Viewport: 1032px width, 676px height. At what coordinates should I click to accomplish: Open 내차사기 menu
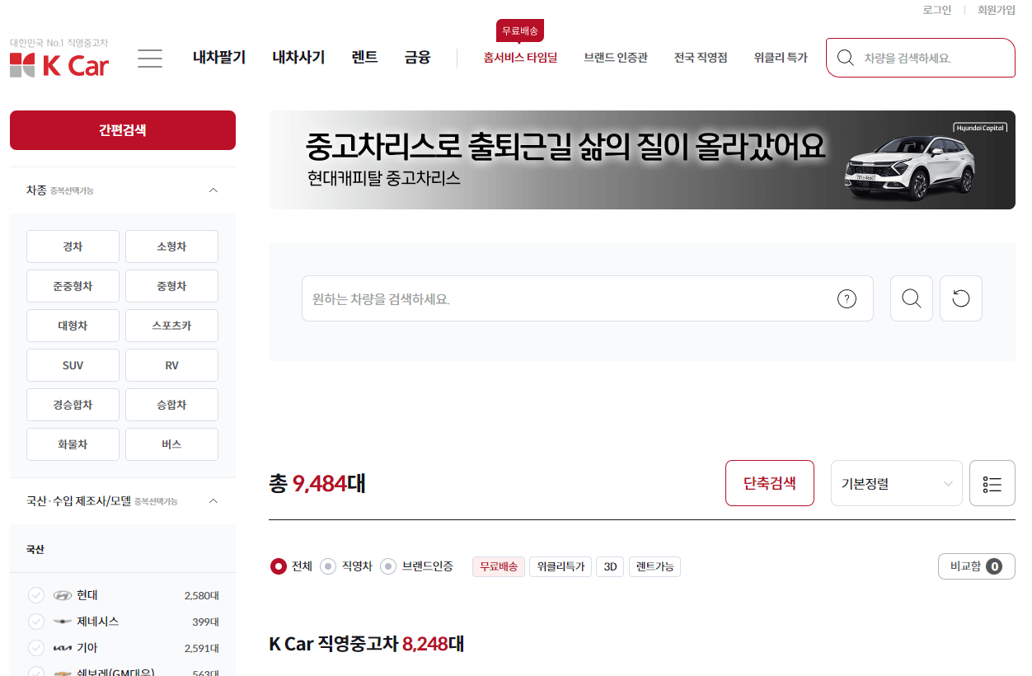(x=298, y=58)
